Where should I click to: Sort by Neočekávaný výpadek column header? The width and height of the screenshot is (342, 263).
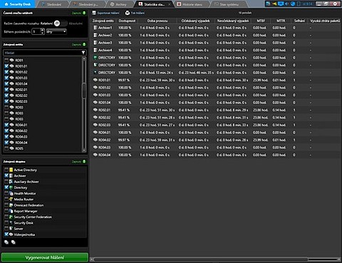click(x=233, y=21)
